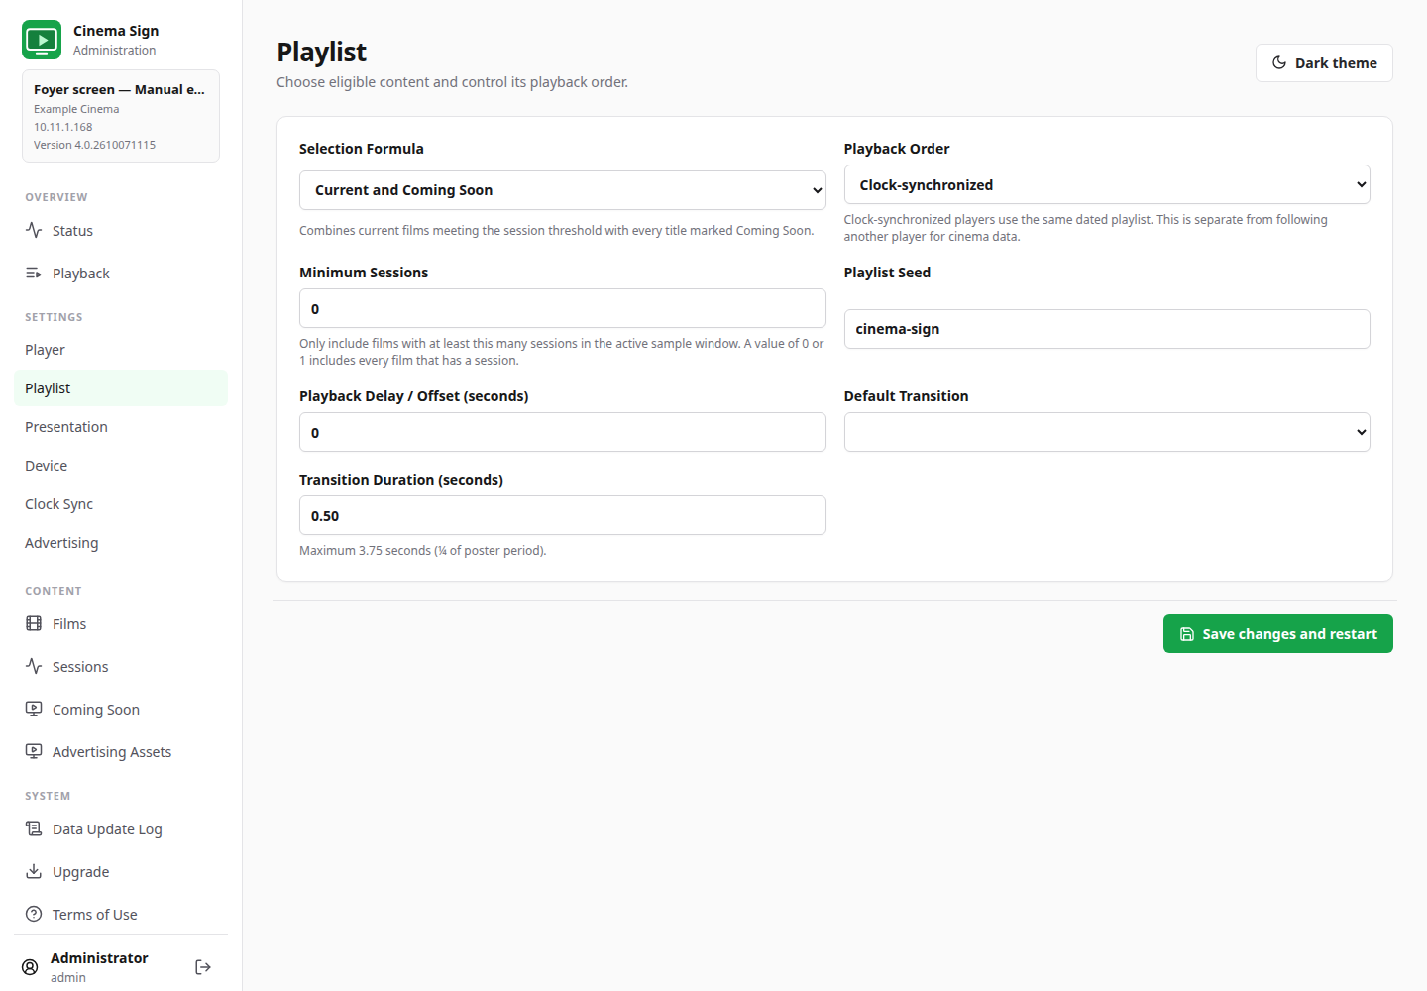The width and height of the screenshot is (1427, 991).
Task: Focus the Playback Delay / Offset field
Action: [563, 432]
